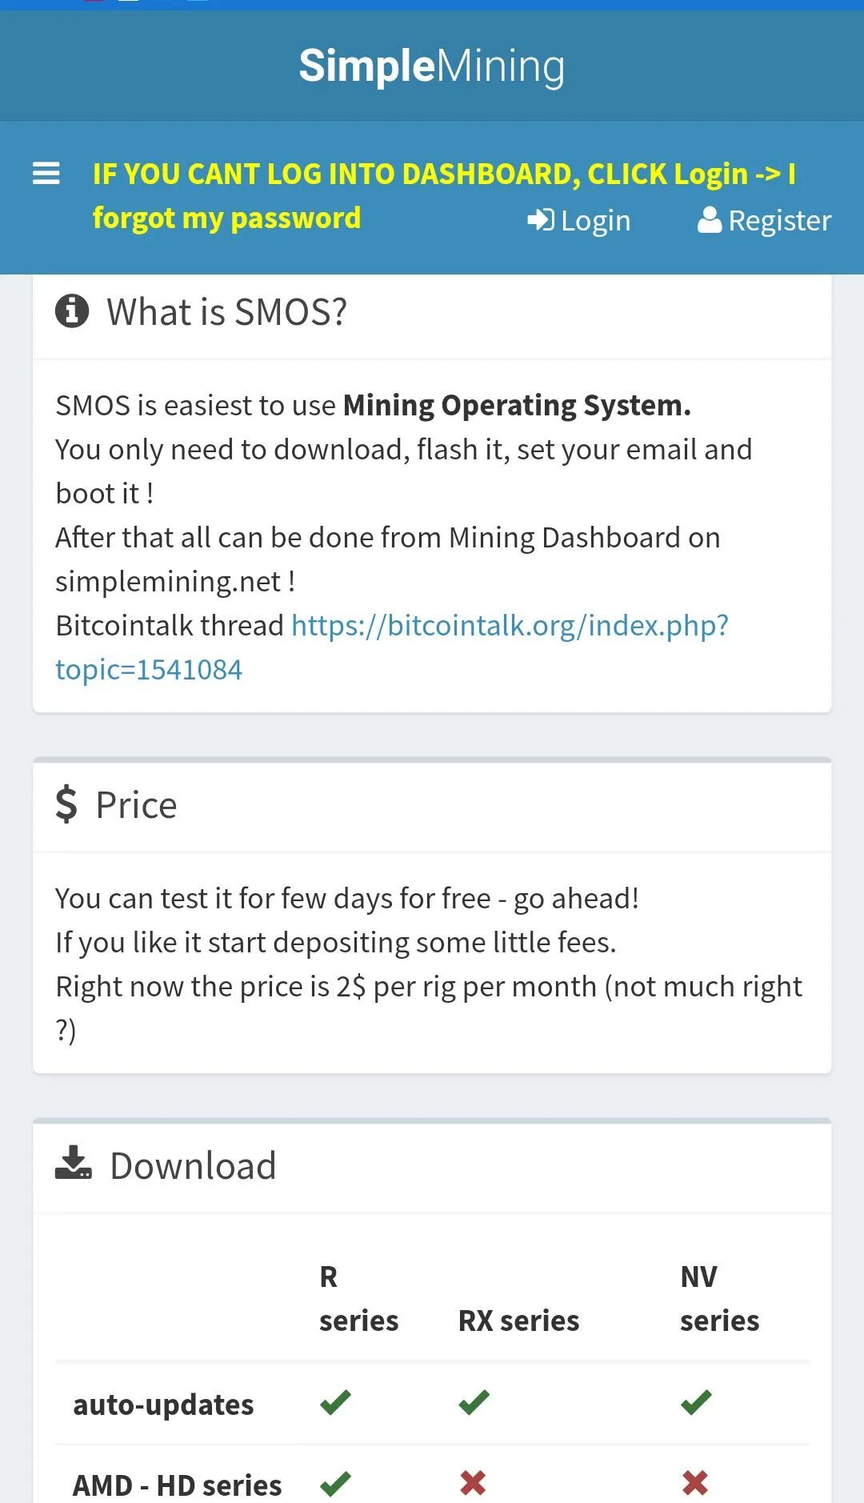
Task: Open the Login link
Action: 579,220
